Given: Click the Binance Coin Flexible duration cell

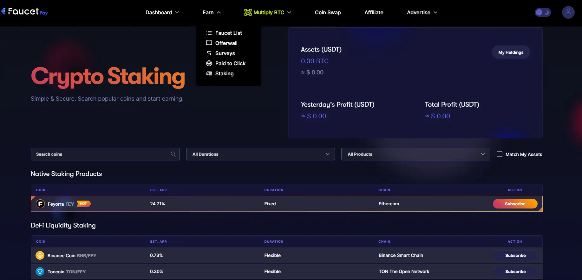Looking at the screenshot, I should 272,255.
